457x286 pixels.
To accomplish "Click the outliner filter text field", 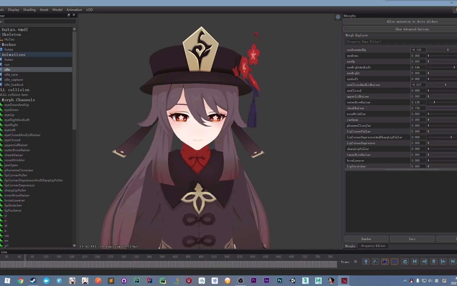I will click(x=40, y=21).
